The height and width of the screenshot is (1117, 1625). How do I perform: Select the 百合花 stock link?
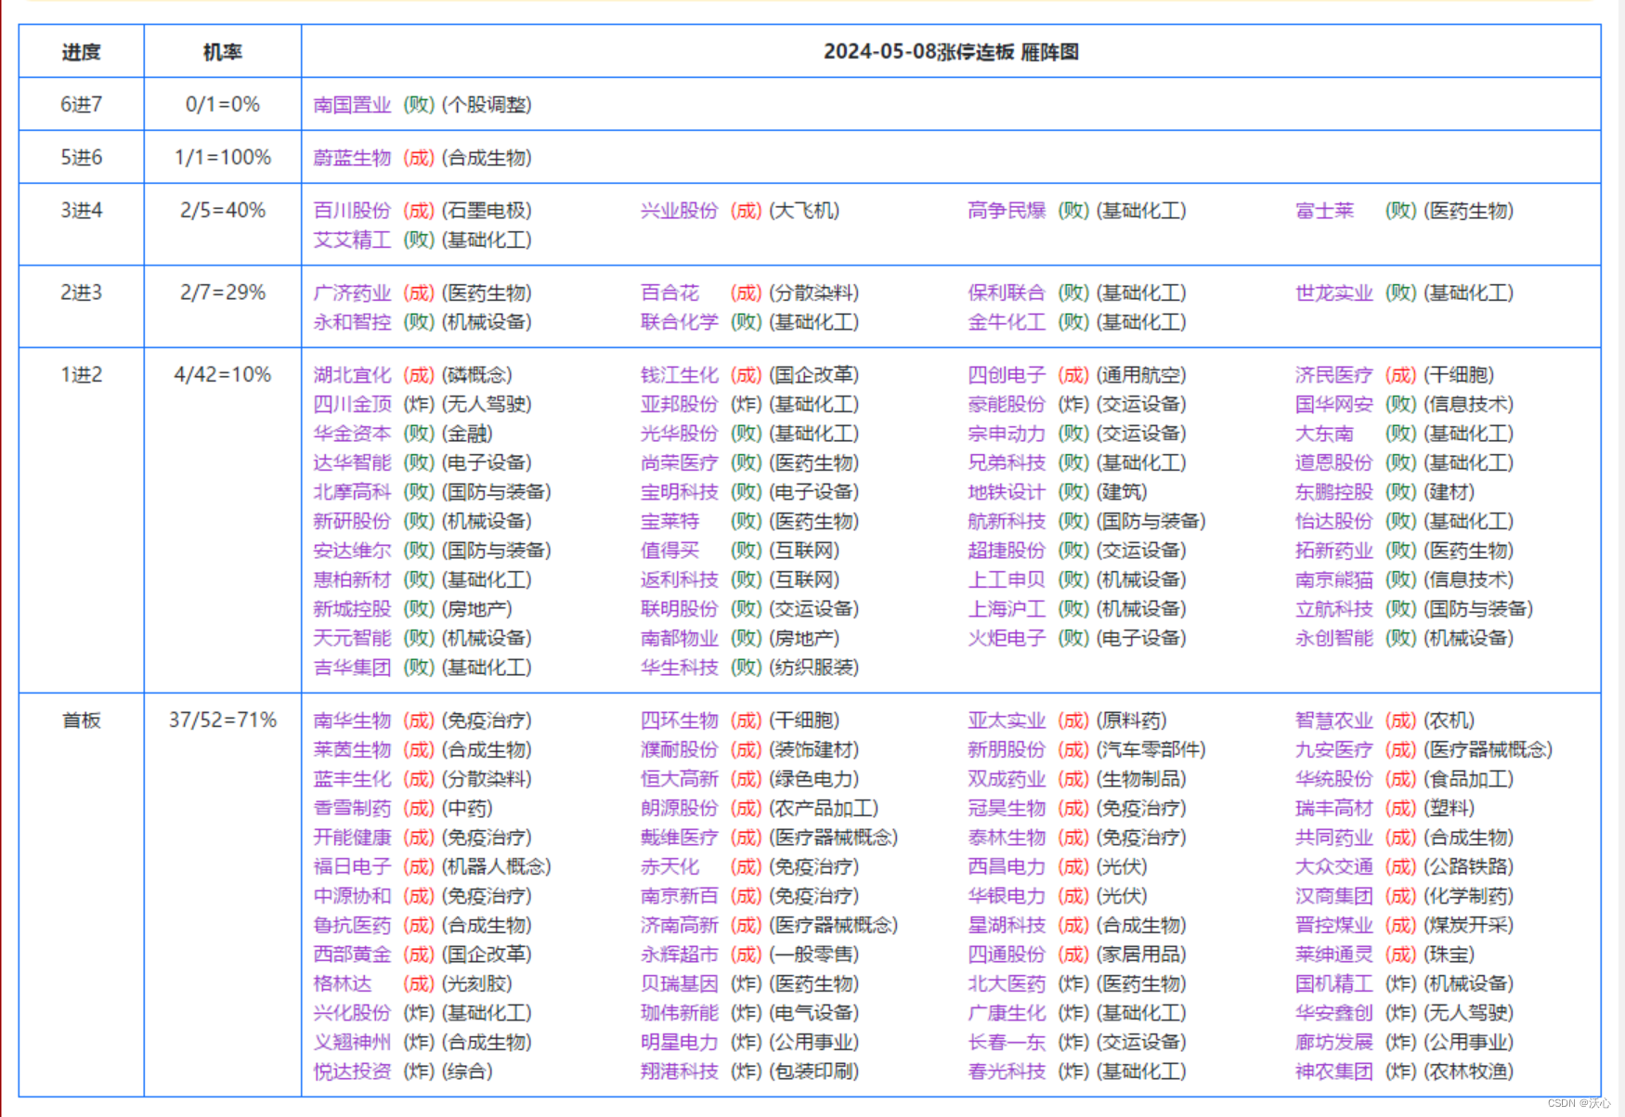pos(669,293)
